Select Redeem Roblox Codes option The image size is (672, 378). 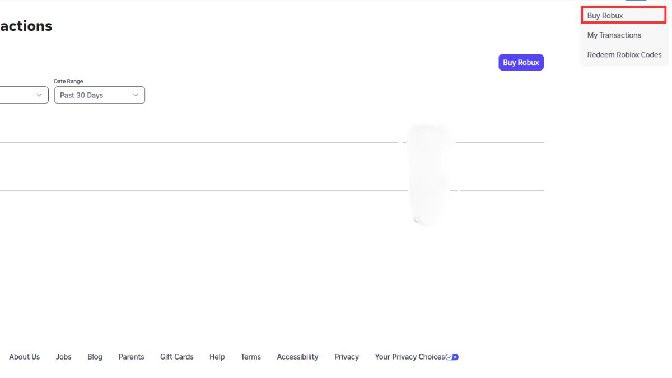coord(624,54)
